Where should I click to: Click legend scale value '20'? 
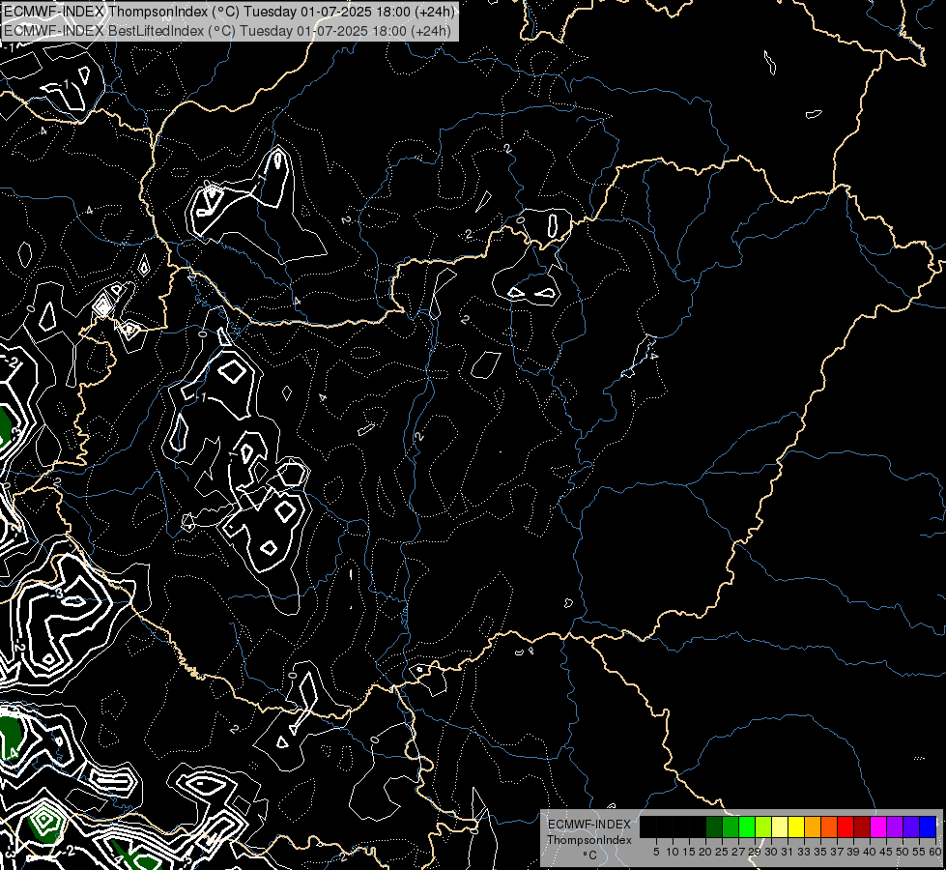(x=705, y=852)
